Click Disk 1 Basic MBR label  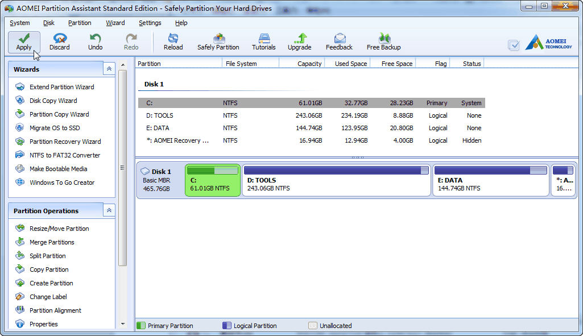pyautogui.click(x=156, y=180)
